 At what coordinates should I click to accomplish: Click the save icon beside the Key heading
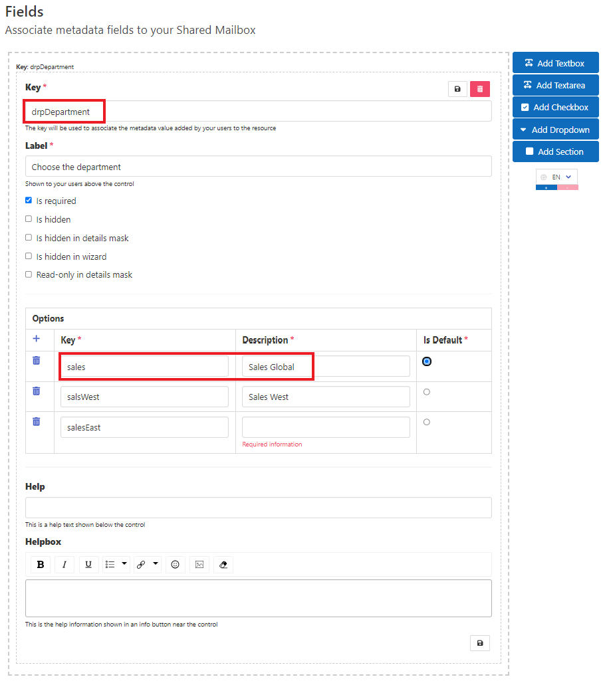(457, 89)
